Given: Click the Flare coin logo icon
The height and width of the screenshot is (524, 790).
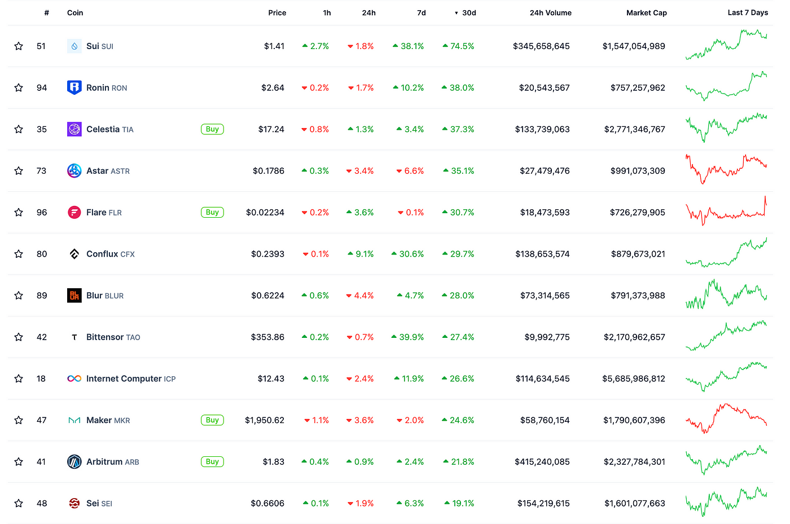Looking at the screenshot, I should click(x=74, y=212).
